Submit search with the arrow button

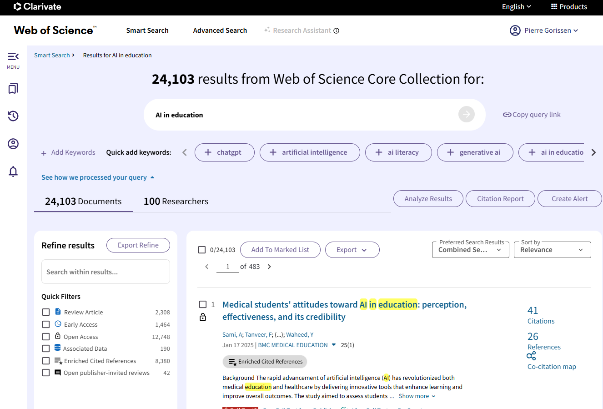tap(466, 115)
